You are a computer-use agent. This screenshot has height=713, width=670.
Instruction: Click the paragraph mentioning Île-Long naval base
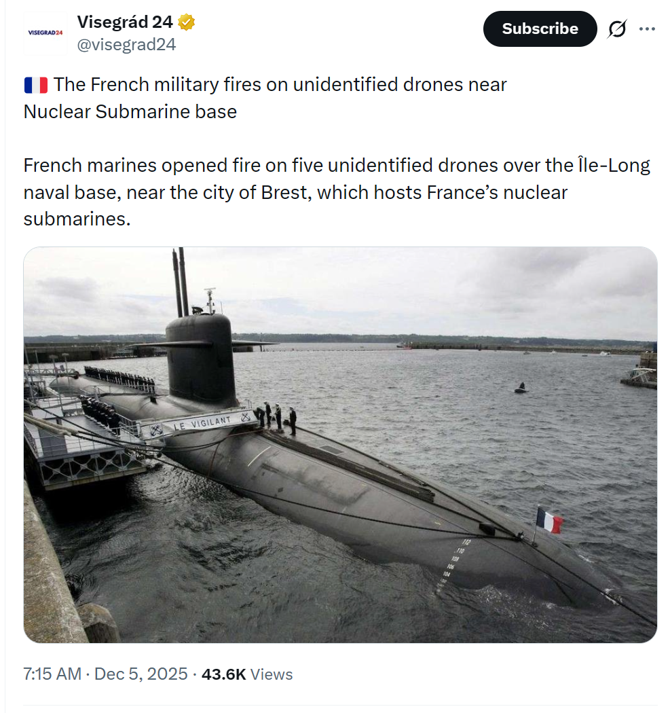336,192
